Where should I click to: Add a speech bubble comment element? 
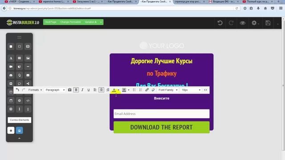pyautogui.click(x=19, y=84)
